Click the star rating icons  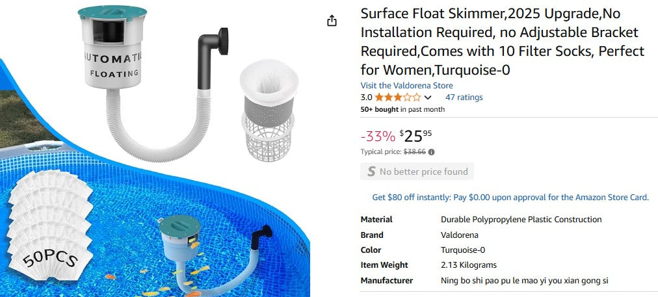click(x=397, y=97)
